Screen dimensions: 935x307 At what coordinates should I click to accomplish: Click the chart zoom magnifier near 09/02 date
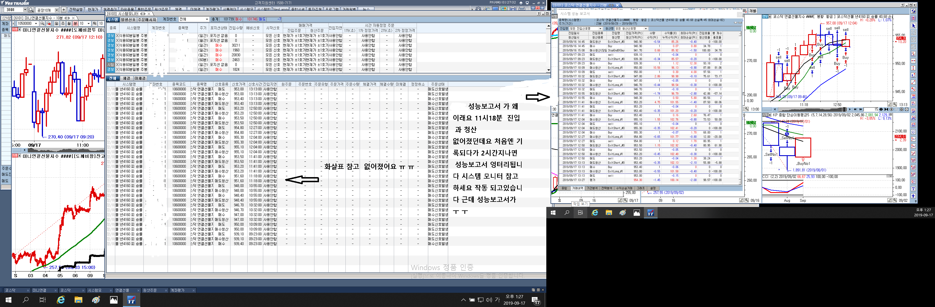[x=895, y=200]
